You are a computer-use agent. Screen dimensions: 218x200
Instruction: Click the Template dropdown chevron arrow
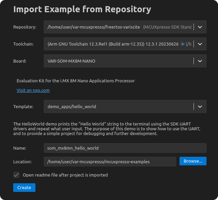point(200,106)
